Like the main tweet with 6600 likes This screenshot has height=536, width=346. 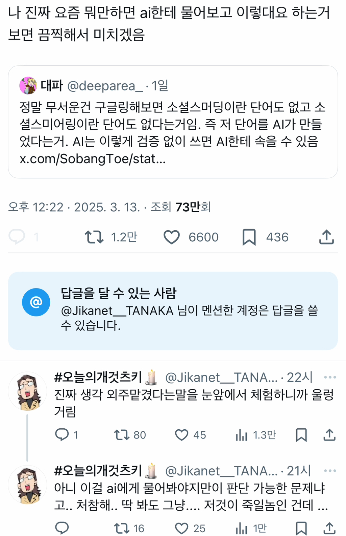172,237
